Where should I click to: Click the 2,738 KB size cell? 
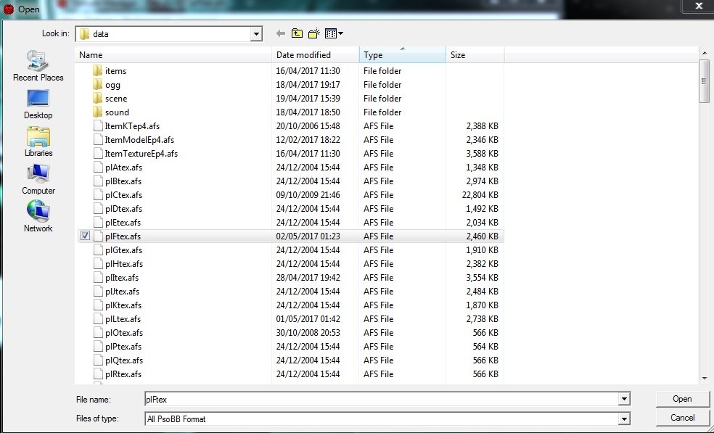(482, 318)
